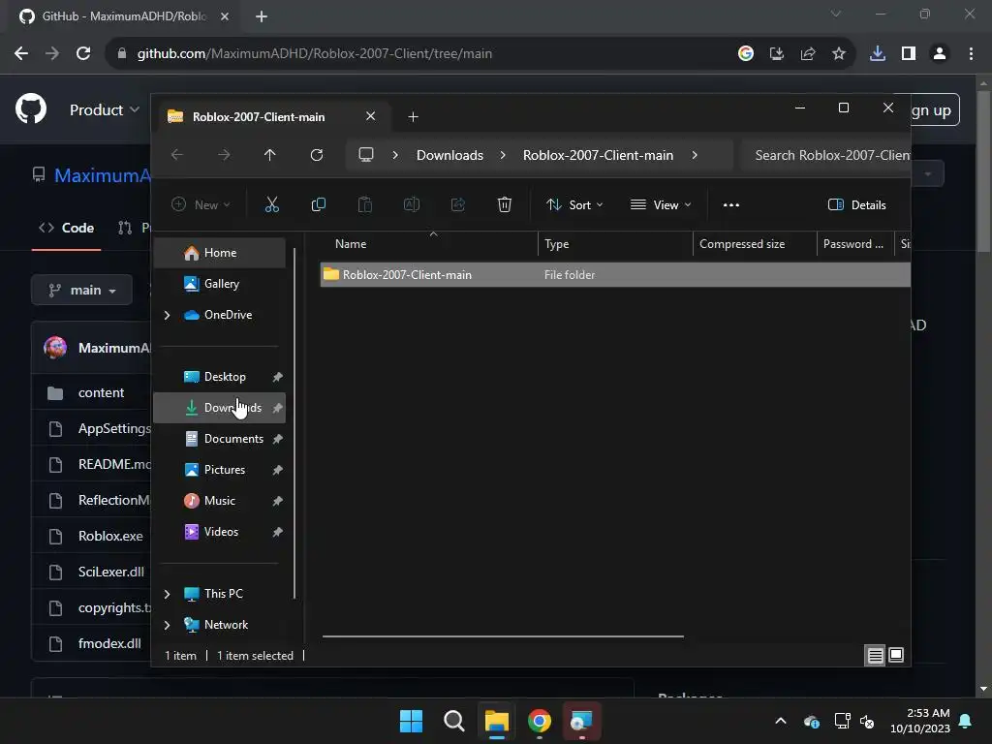Screen dimensions: 992x744
Task: Sort by Compressed size column header
Action: 754,243
